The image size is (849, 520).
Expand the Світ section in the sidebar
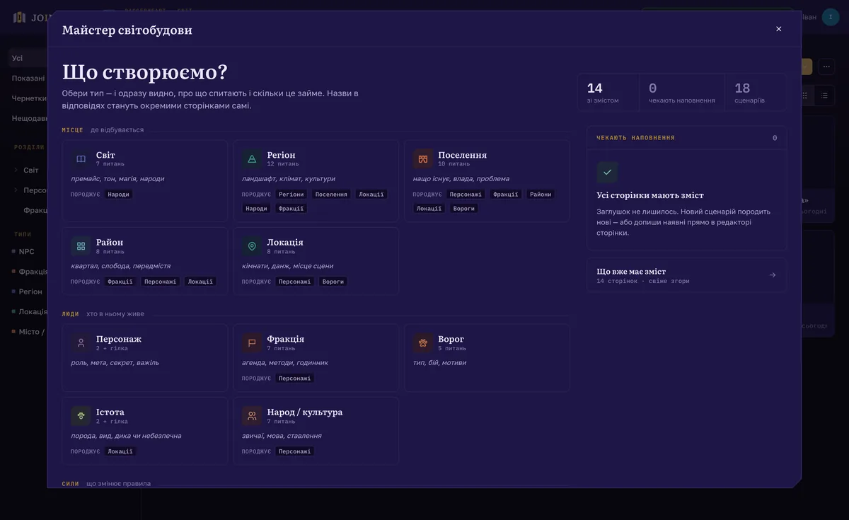coord(16,171)
